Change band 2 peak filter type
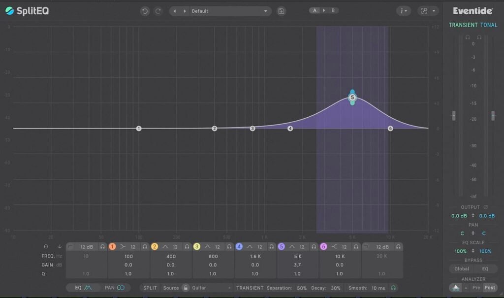This screenshot has width=504, height=298. click(x=165, y=246)
